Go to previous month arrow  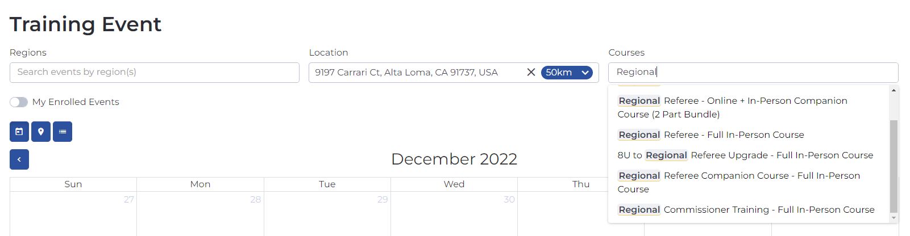point(19,159)
